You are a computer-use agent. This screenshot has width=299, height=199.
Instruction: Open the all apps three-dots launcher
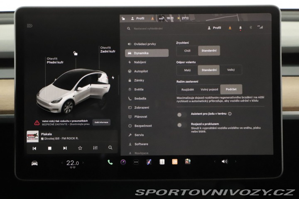click(136, 162)
